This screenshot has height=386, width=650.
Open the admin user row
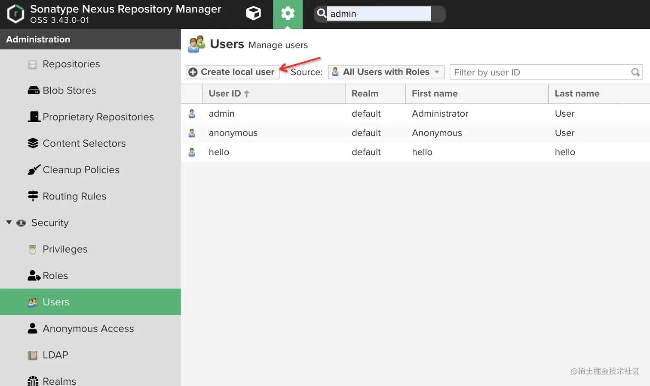[415, 114]
